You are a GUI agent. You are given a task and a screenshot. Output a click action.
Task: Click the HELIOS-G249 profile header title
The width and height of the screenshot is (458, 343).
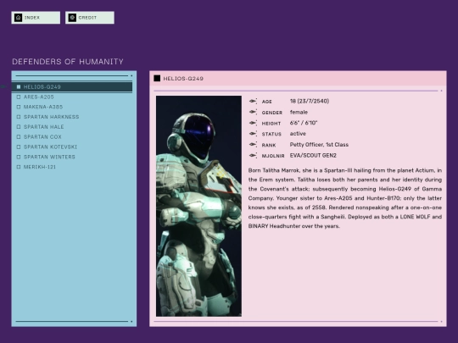click(183, 79)
